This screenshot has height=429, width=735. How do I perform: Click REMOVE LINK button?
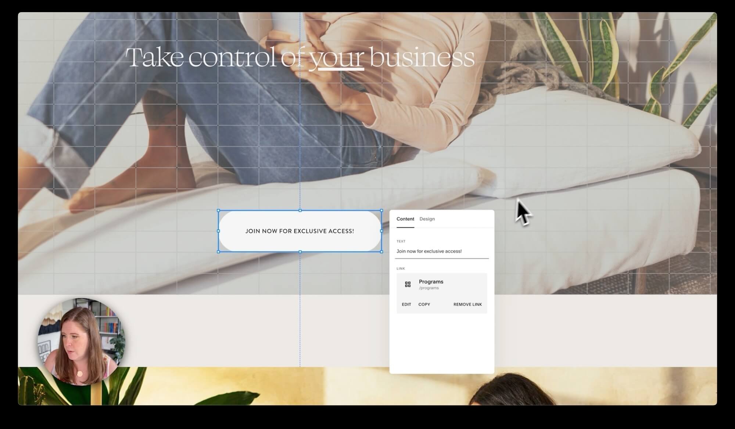click(467, 304)
